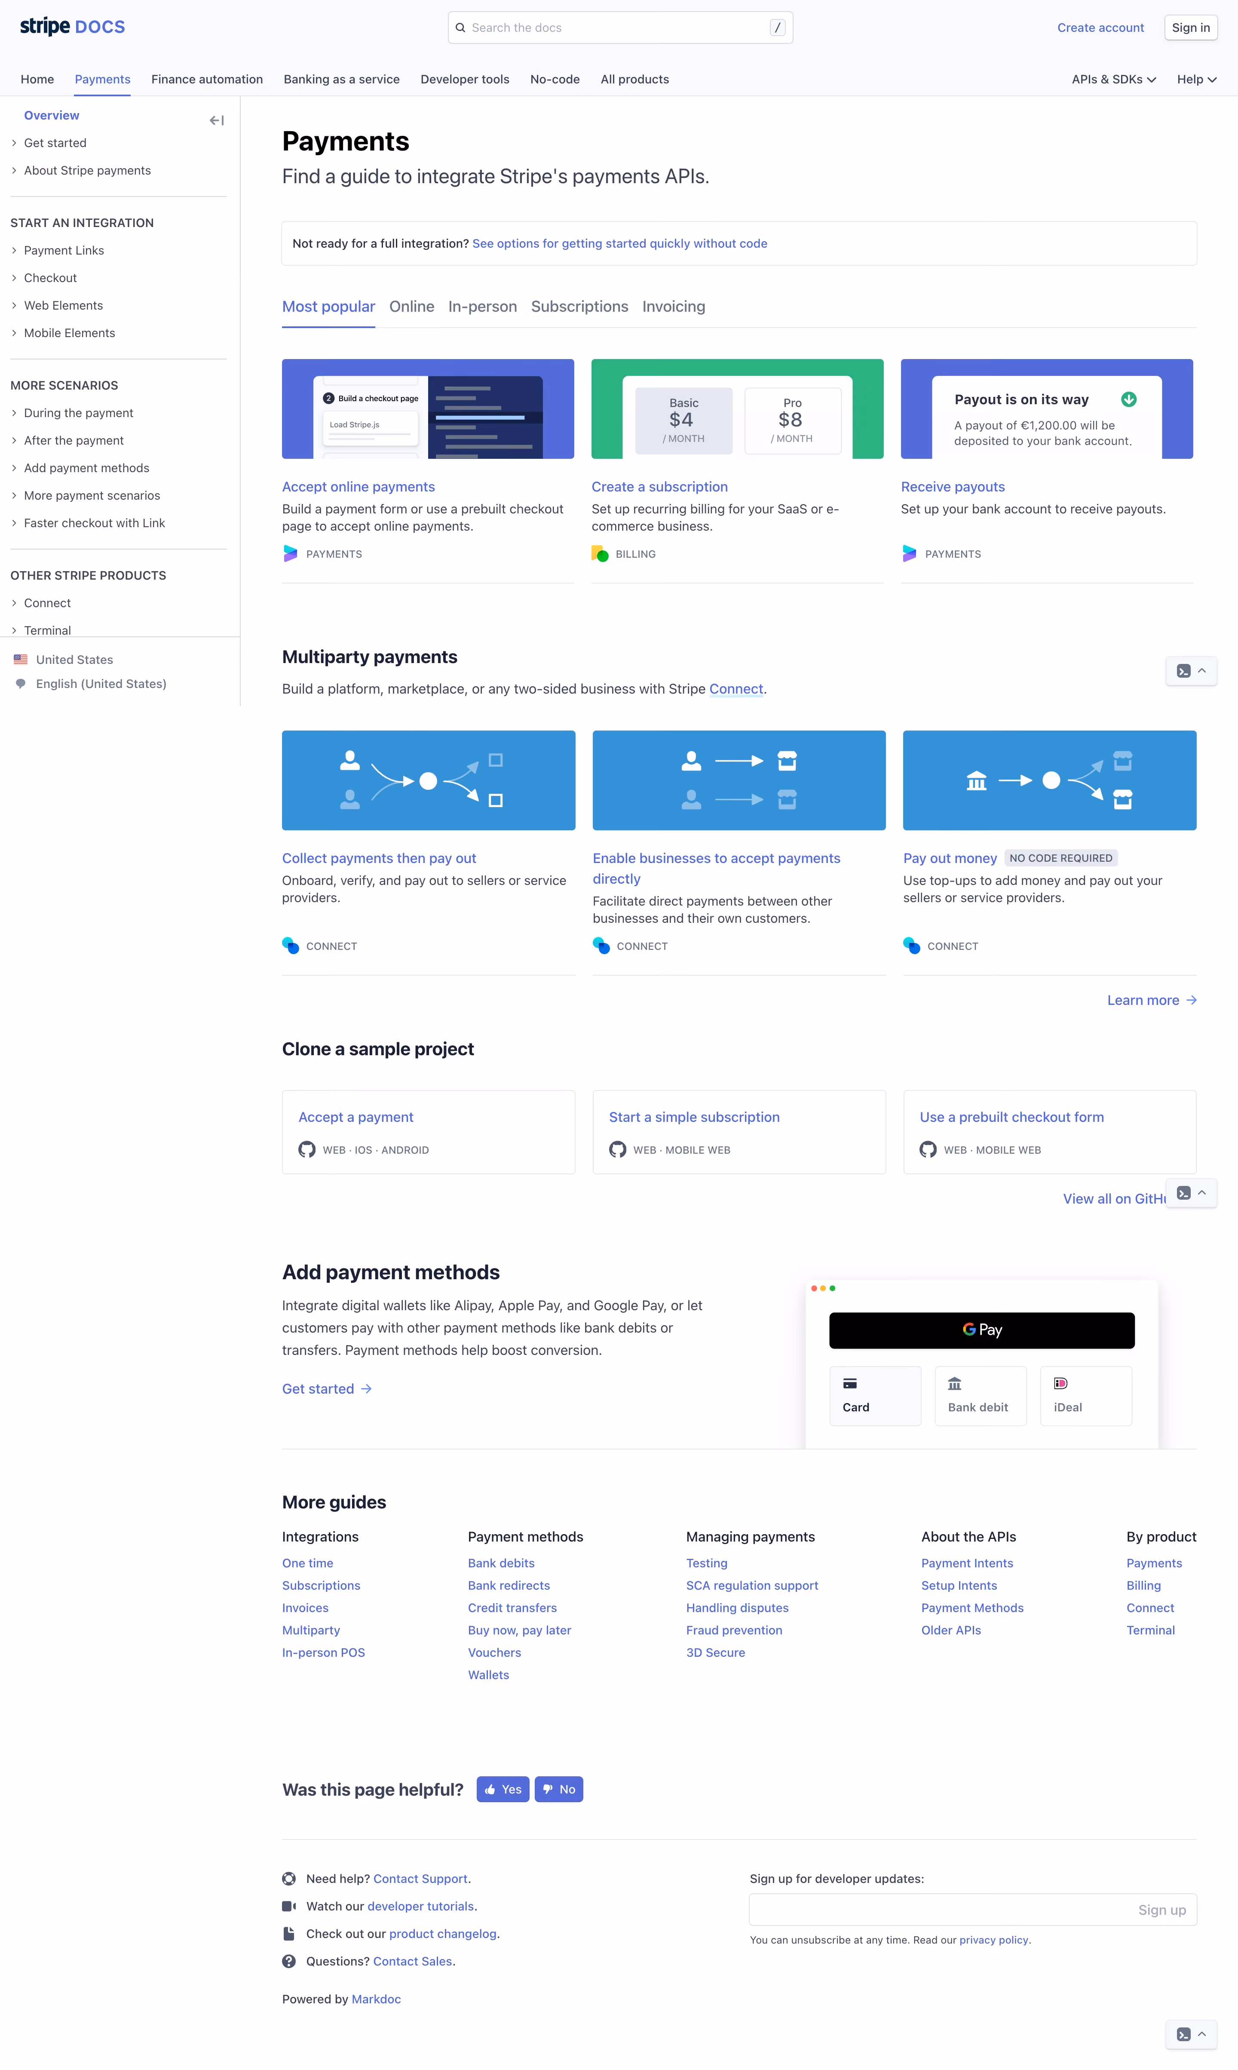Select the Bank debit payment tile
This screenshot has height=2070, width=1238.
coord(980,1396)
